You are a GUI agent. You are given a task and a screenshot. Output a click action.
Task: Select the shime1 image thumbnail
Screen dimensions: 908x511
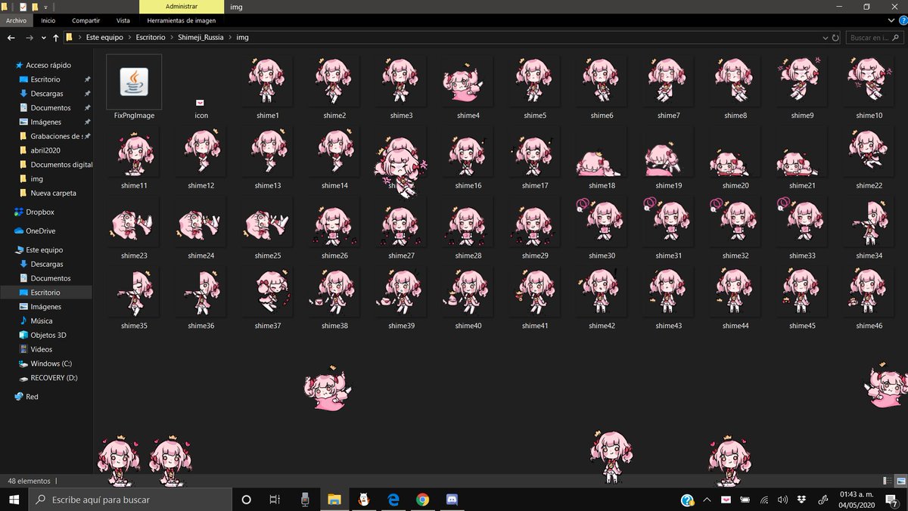[267, 82]
